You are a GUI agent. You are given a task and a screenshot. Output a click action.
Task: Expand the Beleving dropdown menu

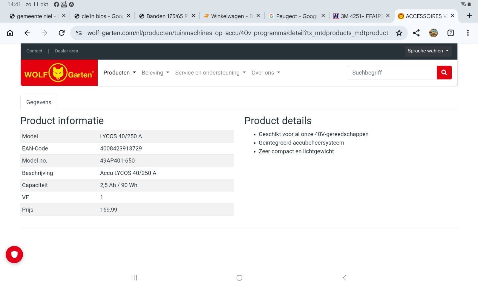155,73
